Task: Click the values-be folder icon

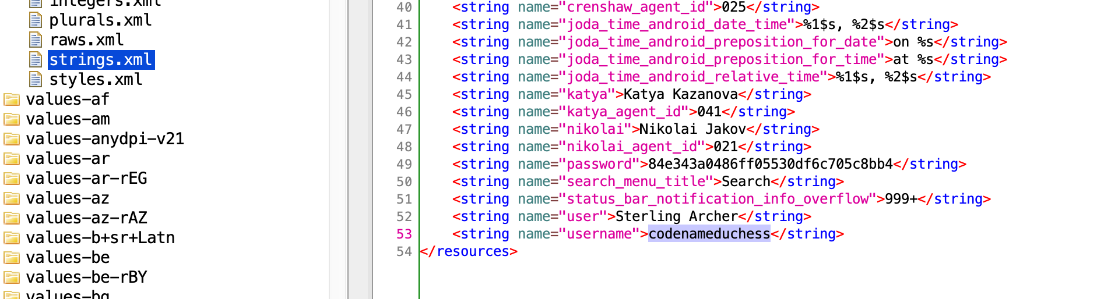Action: (x=12, y=258)
